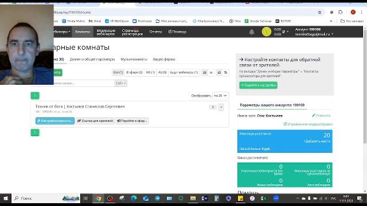
Task: Open the Вебинары menu dropdown
Action: coord(61,31)
